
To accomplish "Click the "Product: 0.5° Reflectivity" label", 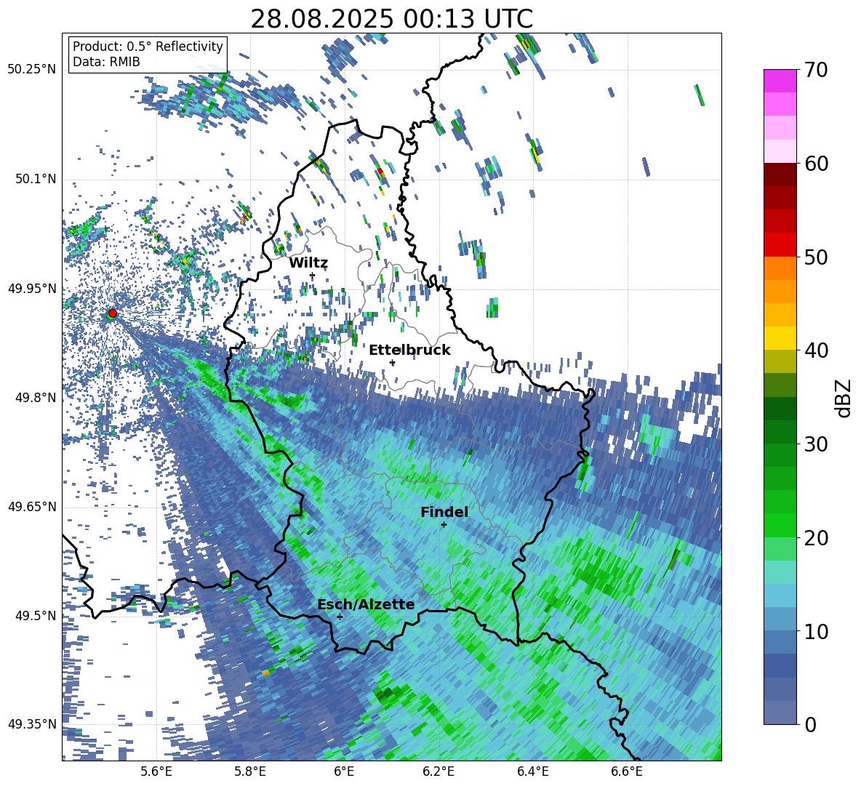I will [148, 46].
